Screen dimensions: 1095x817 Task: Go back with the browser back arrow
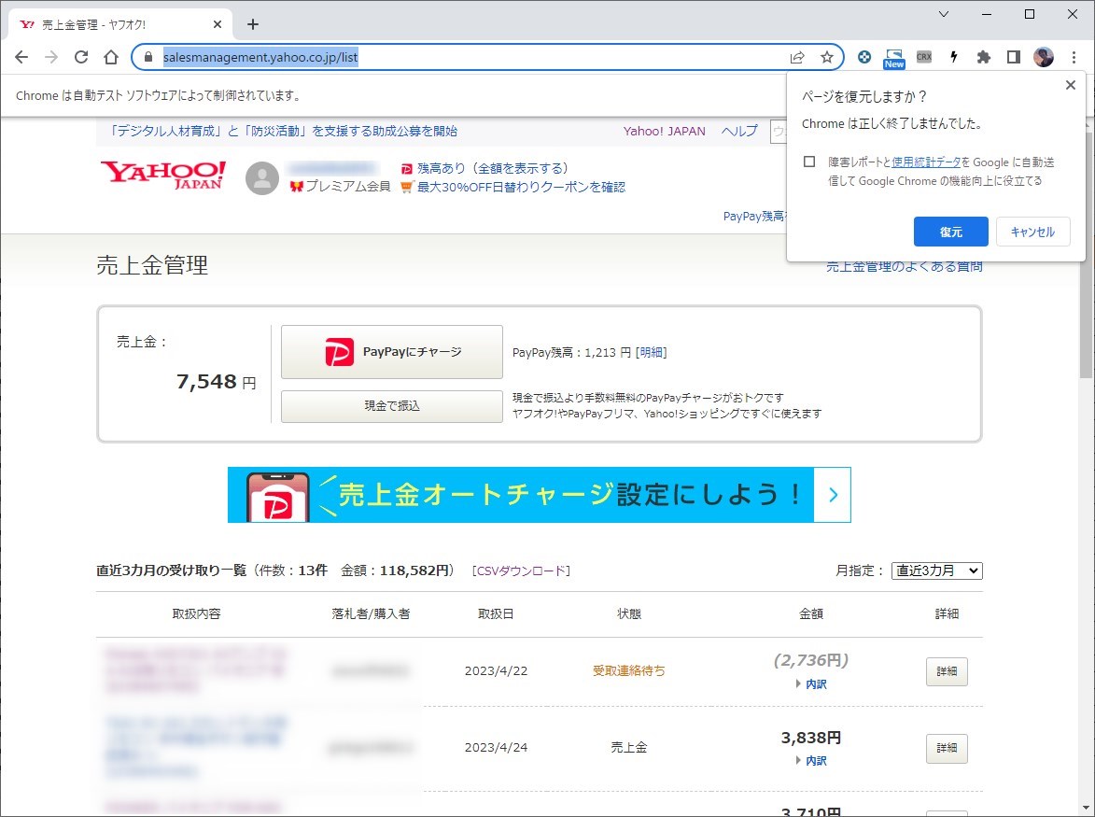(x=21, y=57)
